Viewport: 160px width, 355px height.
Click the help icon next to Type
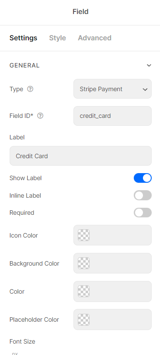30,89
